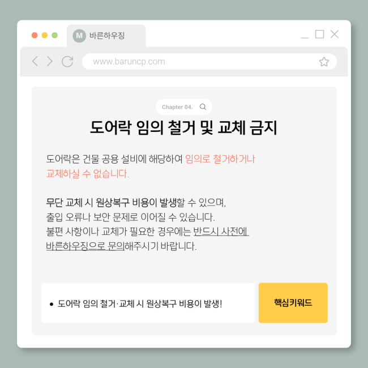The height and width of the screenshot is (368, 368).
Task: Open the Chapter 04. pill label
Action: tap(184, 107)
